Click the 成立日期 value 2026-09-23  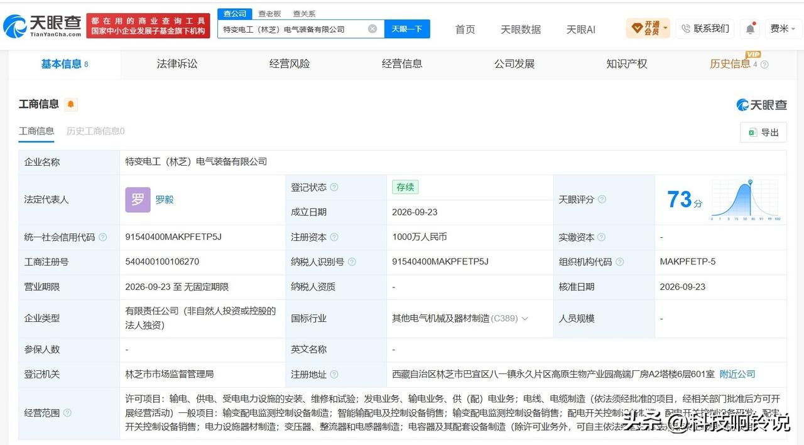(415, 212)
